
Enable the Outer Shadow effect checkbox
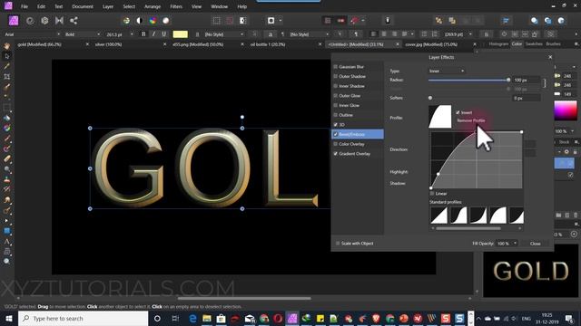pyautogui.click(x=335, y=76)
